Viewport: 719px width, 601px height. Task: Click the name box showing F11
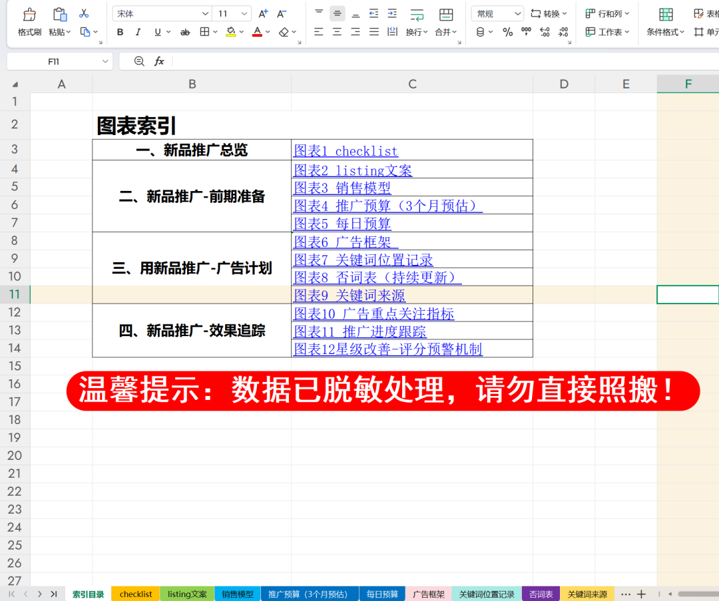(x=60, y=61)
